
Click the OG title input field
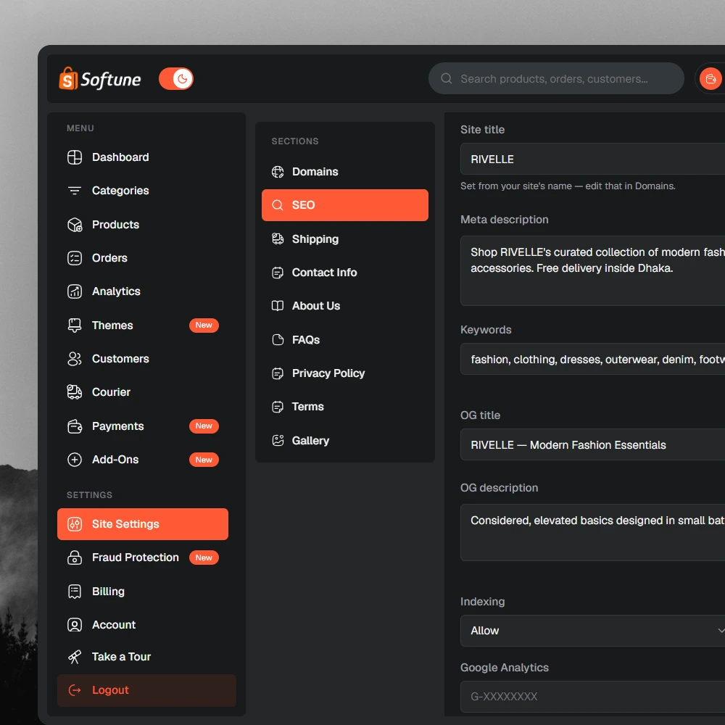point(593,445)
